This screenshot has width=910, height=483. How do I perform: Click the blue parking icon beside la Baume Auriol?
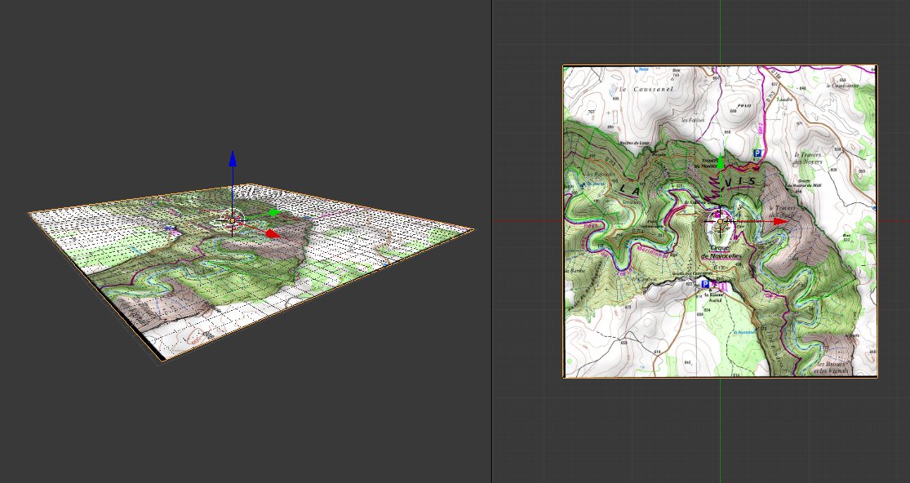point(705,284)
